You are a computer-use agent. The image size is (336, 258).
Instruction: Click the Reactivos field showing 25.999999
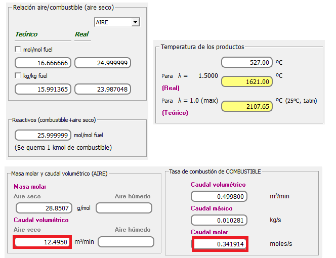coord(43,135)
